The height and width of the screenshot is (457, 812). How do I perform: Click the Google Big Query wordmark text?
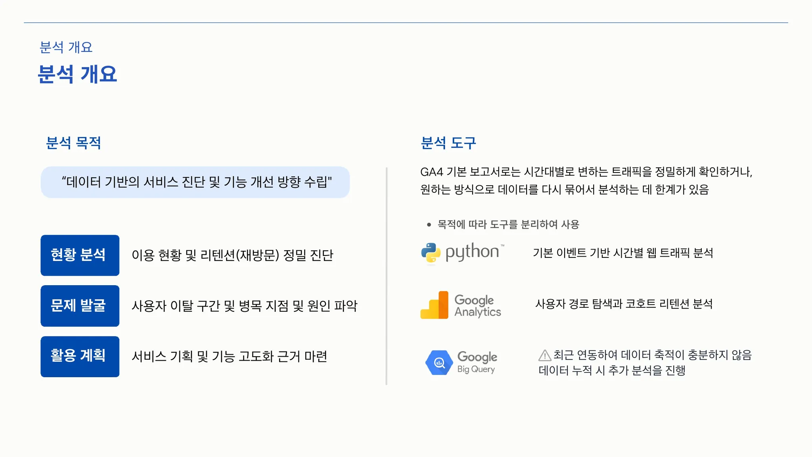tap(477, 362)
